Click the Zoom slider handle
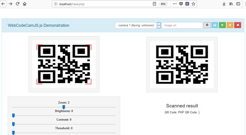Screen dimensions: 246x135 click(64, 107)
